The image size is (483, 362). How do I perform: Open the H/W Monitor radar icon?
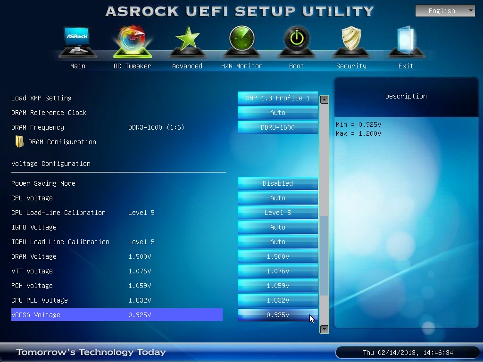coord(242,41)
